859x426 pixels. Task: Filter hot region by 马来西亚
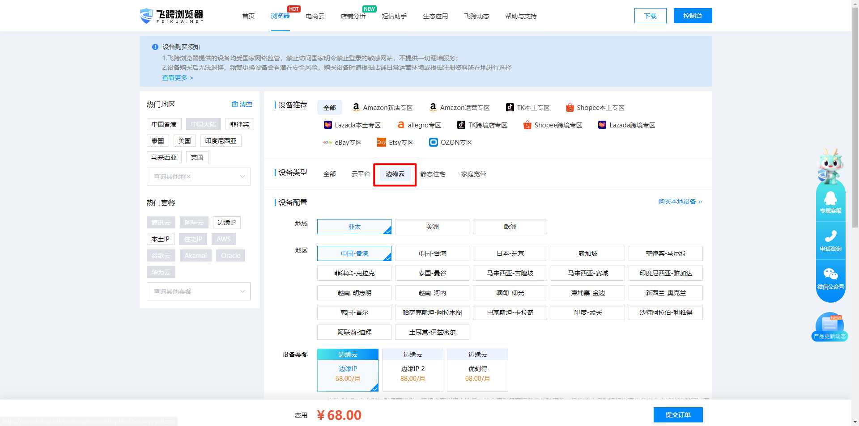pyautogui.click(x=164, y=157)
